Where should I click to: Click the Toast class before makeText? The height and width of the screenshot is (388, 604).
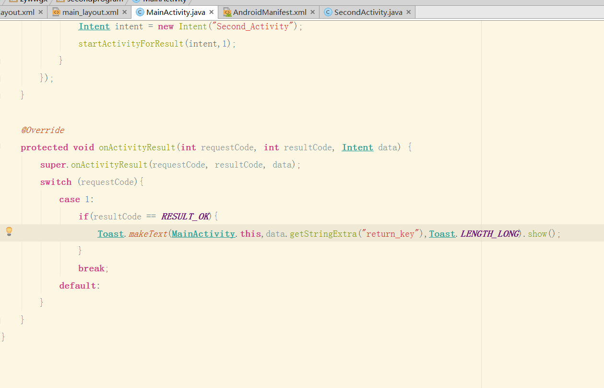[x=111, y=234]
